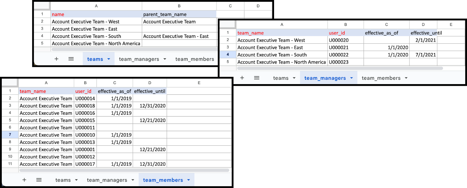Open all sheets list in the team_managers window
Image resolution: width=467 pixels, height=188 pixels.
pos(257,78)
